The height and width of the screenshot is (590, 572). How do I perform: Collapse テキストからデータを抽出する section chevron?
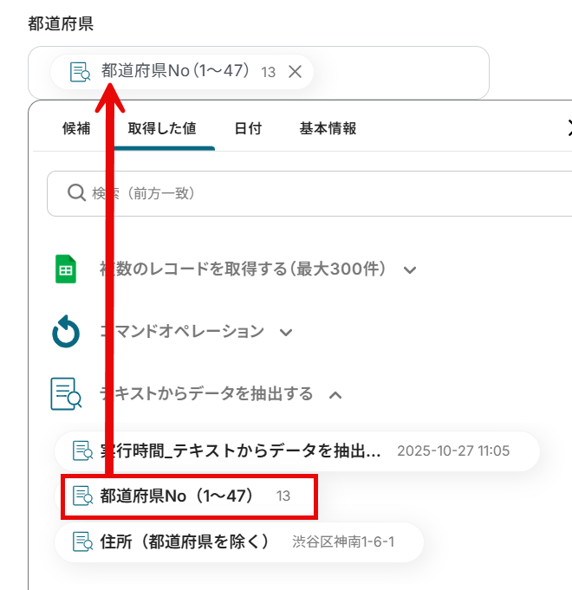[335, 395]
